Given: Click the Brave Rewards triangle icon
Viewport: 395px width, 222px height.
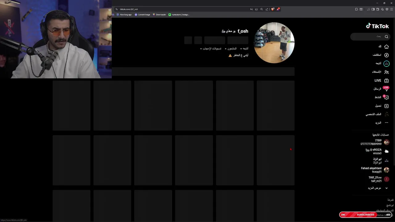Looking at the screenshot, I should click(278, 9).
